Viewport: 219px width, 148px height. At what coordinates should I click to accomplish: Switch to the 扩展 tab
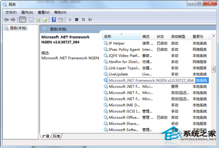[46, 136]
